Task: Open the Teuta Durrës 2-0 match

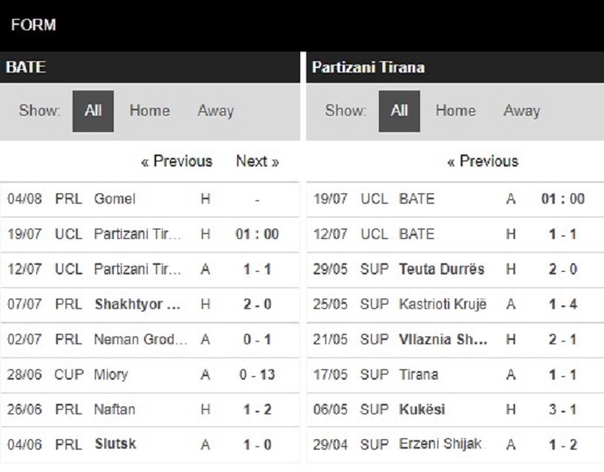Action: 456,269
